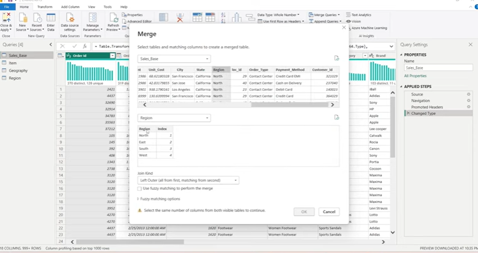Open Region table dropdown in Merge

(x=174, y=118)
